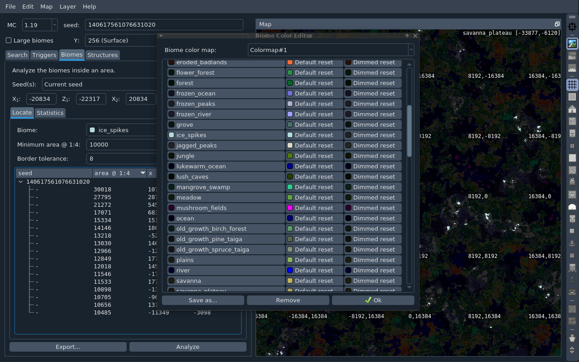Screen dimensions: 579x362
Task: Collapse the seed 140617561076631020 tree row
Action: pyautogui.click(x=21, y=182)
